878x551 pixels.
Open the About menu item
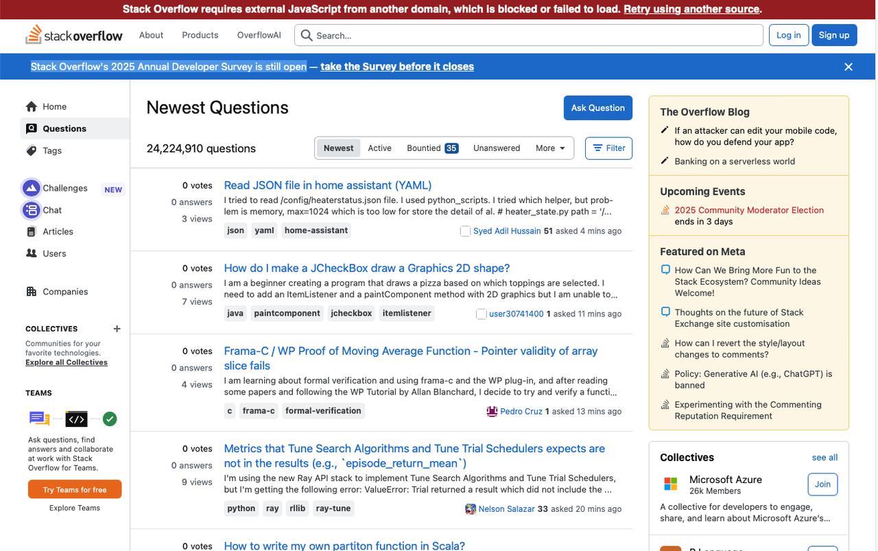point(152,35)
